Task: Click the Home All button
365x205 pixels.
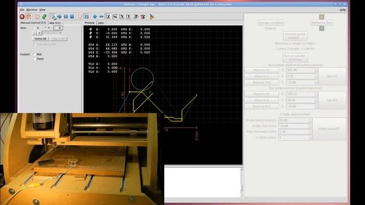Action: point(40,39)
